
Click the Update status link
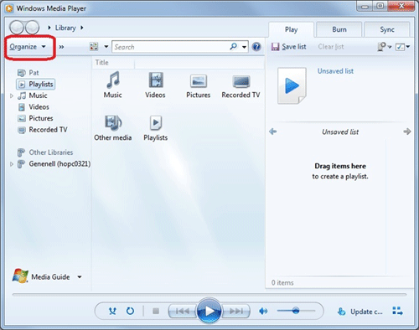(x=360, y=312)
